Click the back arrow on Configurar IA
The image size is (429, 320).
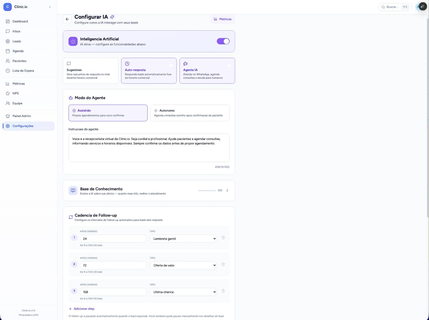pyautogui.click(x=67, y=19)
